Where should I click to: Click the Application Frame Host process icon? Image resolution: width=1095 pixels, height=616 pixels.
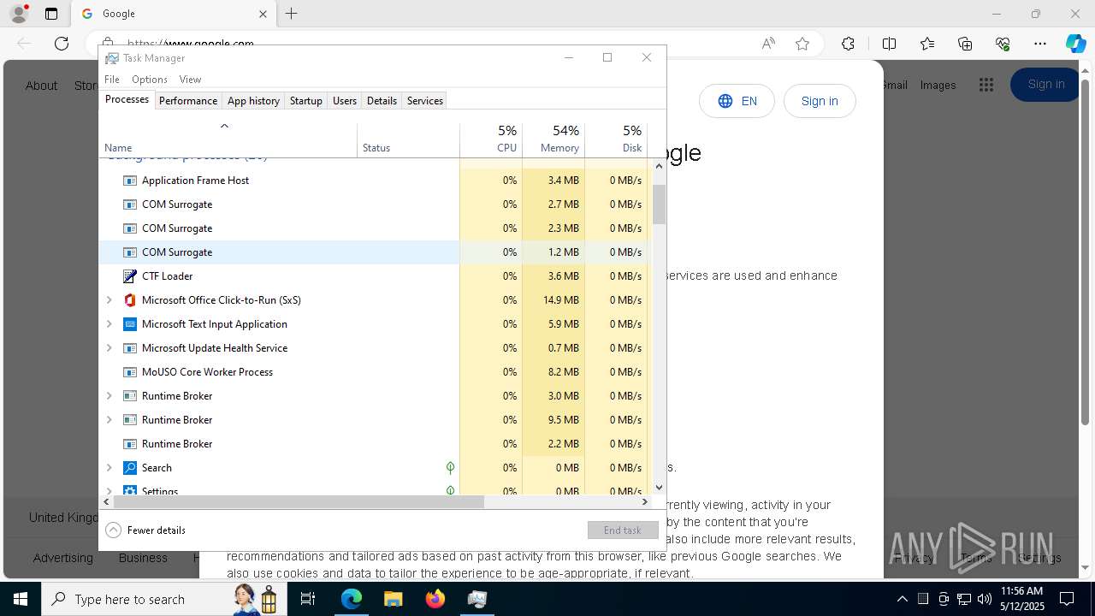(x=130, y=181)
